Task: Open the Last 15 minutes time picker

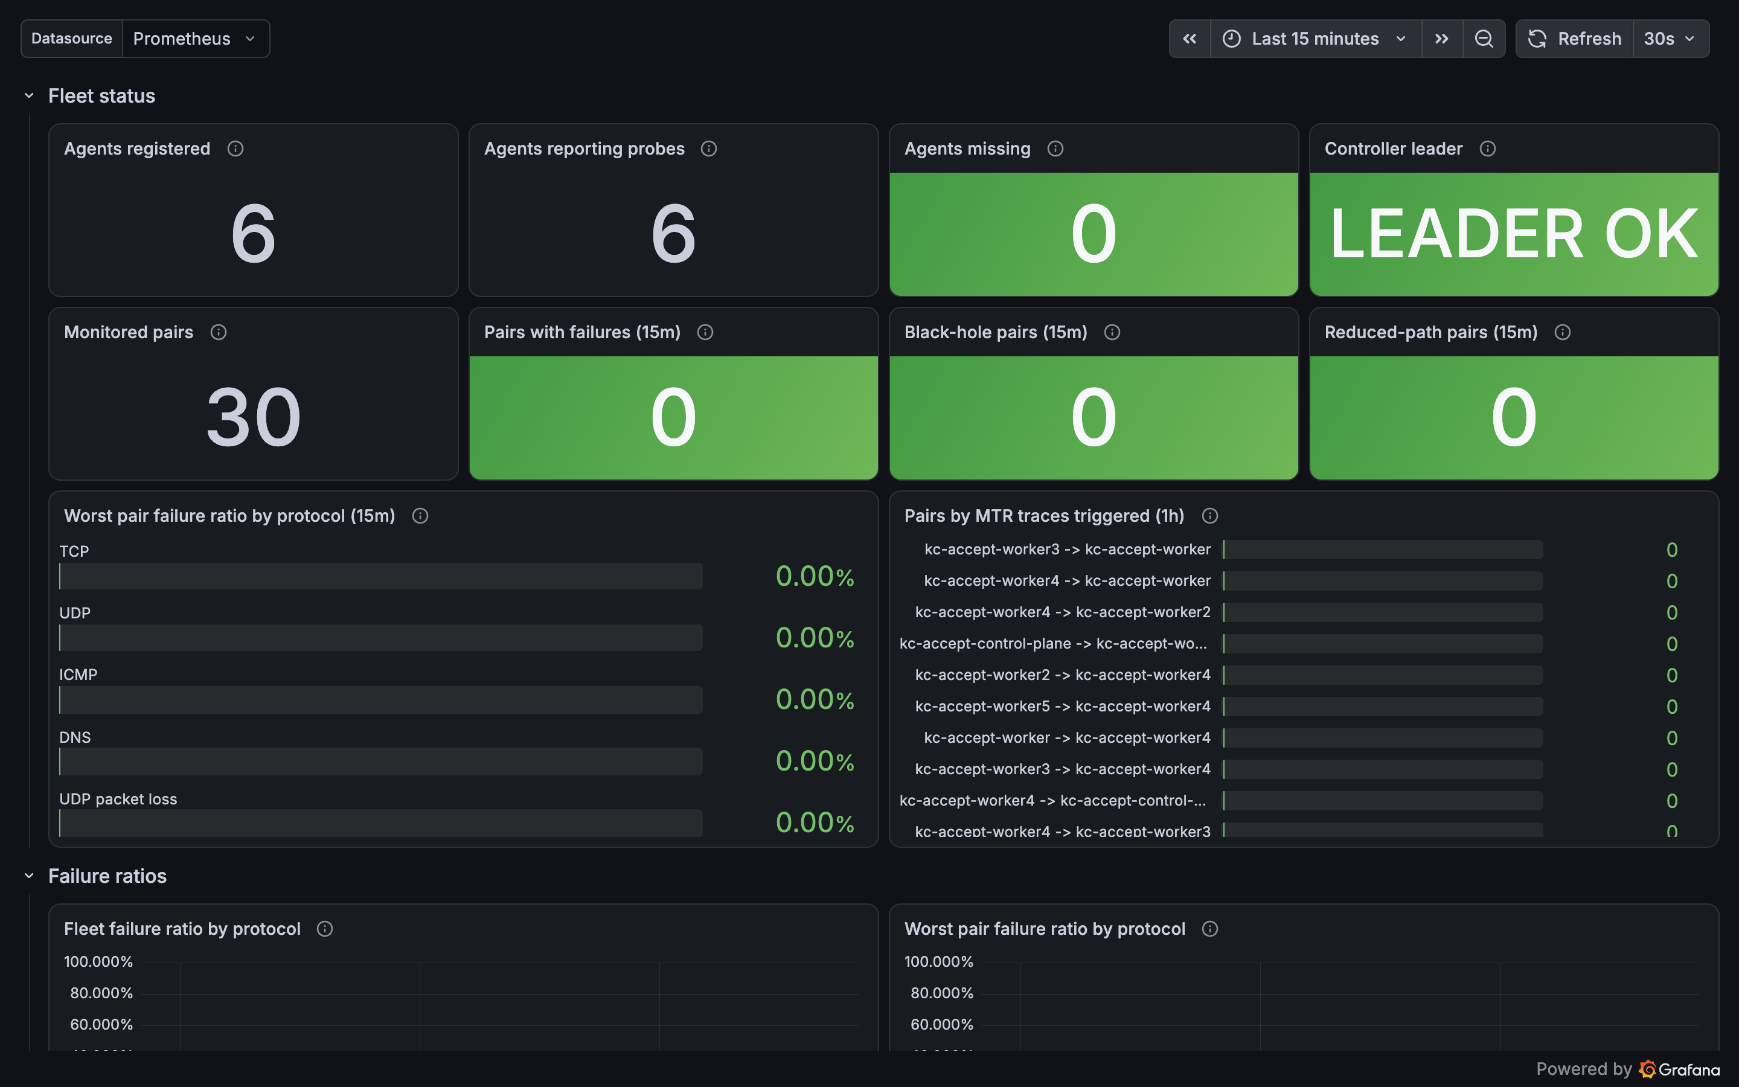Action: tap(1315, 39)
